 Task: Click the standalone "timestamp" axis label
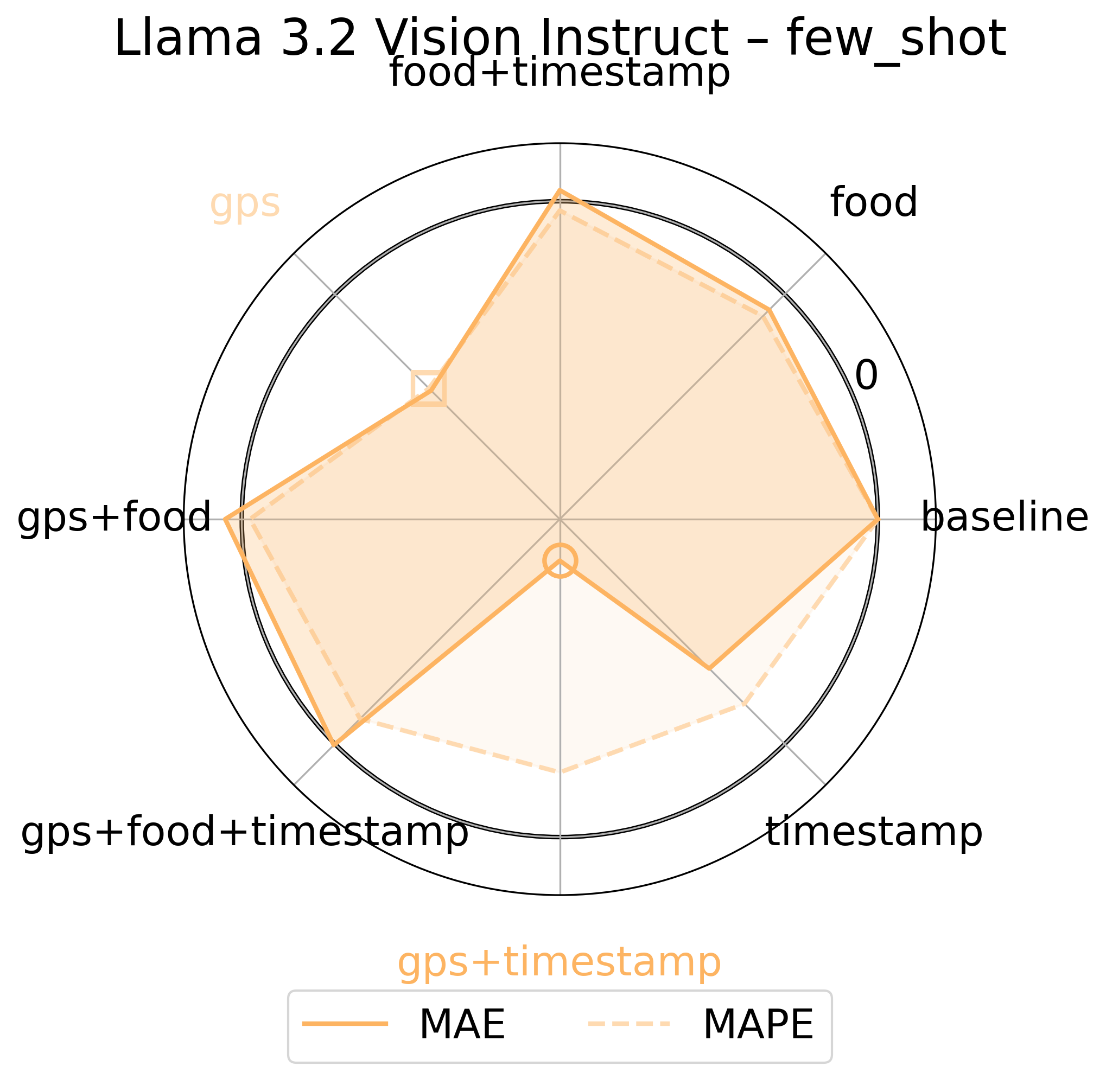[874, 833]
